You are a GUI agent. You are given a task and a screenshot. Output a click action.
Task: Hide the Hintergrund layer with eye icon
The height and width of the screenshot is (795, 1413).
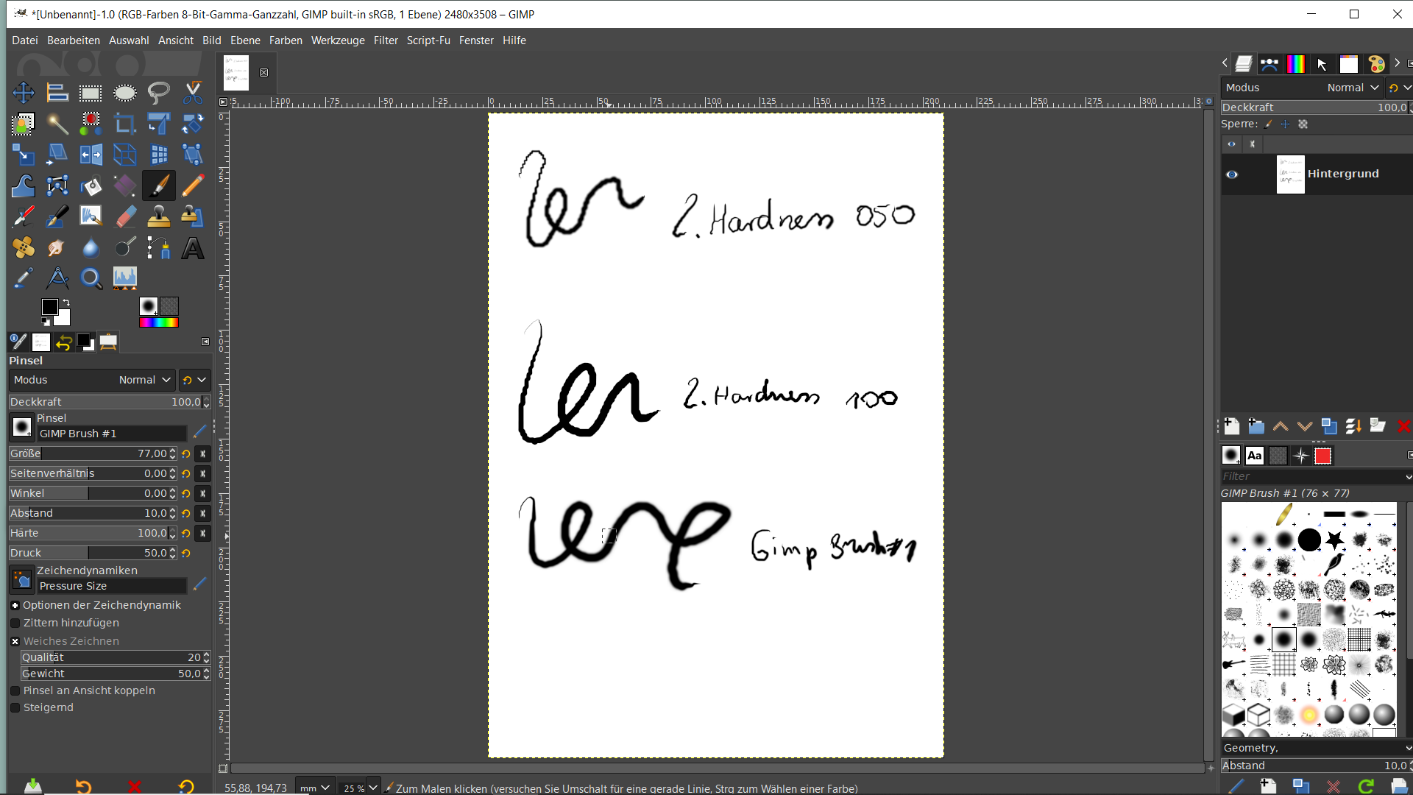[1231, 174]
